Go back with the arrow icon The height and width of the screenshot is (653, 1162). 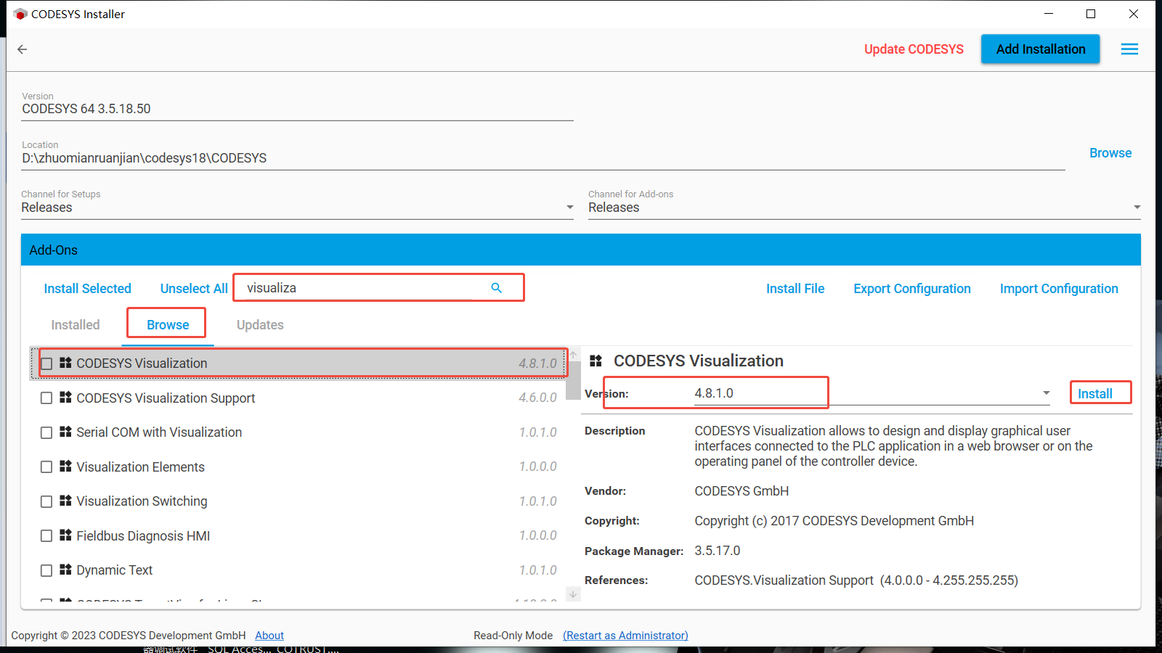[23, 49]
